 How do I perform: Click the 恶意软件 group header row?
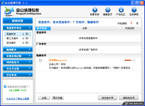pos(88,33)
